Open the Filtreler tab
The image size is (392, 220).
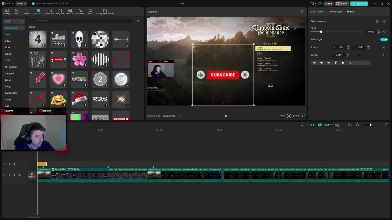pyautogui.click(x=80, y=12)
